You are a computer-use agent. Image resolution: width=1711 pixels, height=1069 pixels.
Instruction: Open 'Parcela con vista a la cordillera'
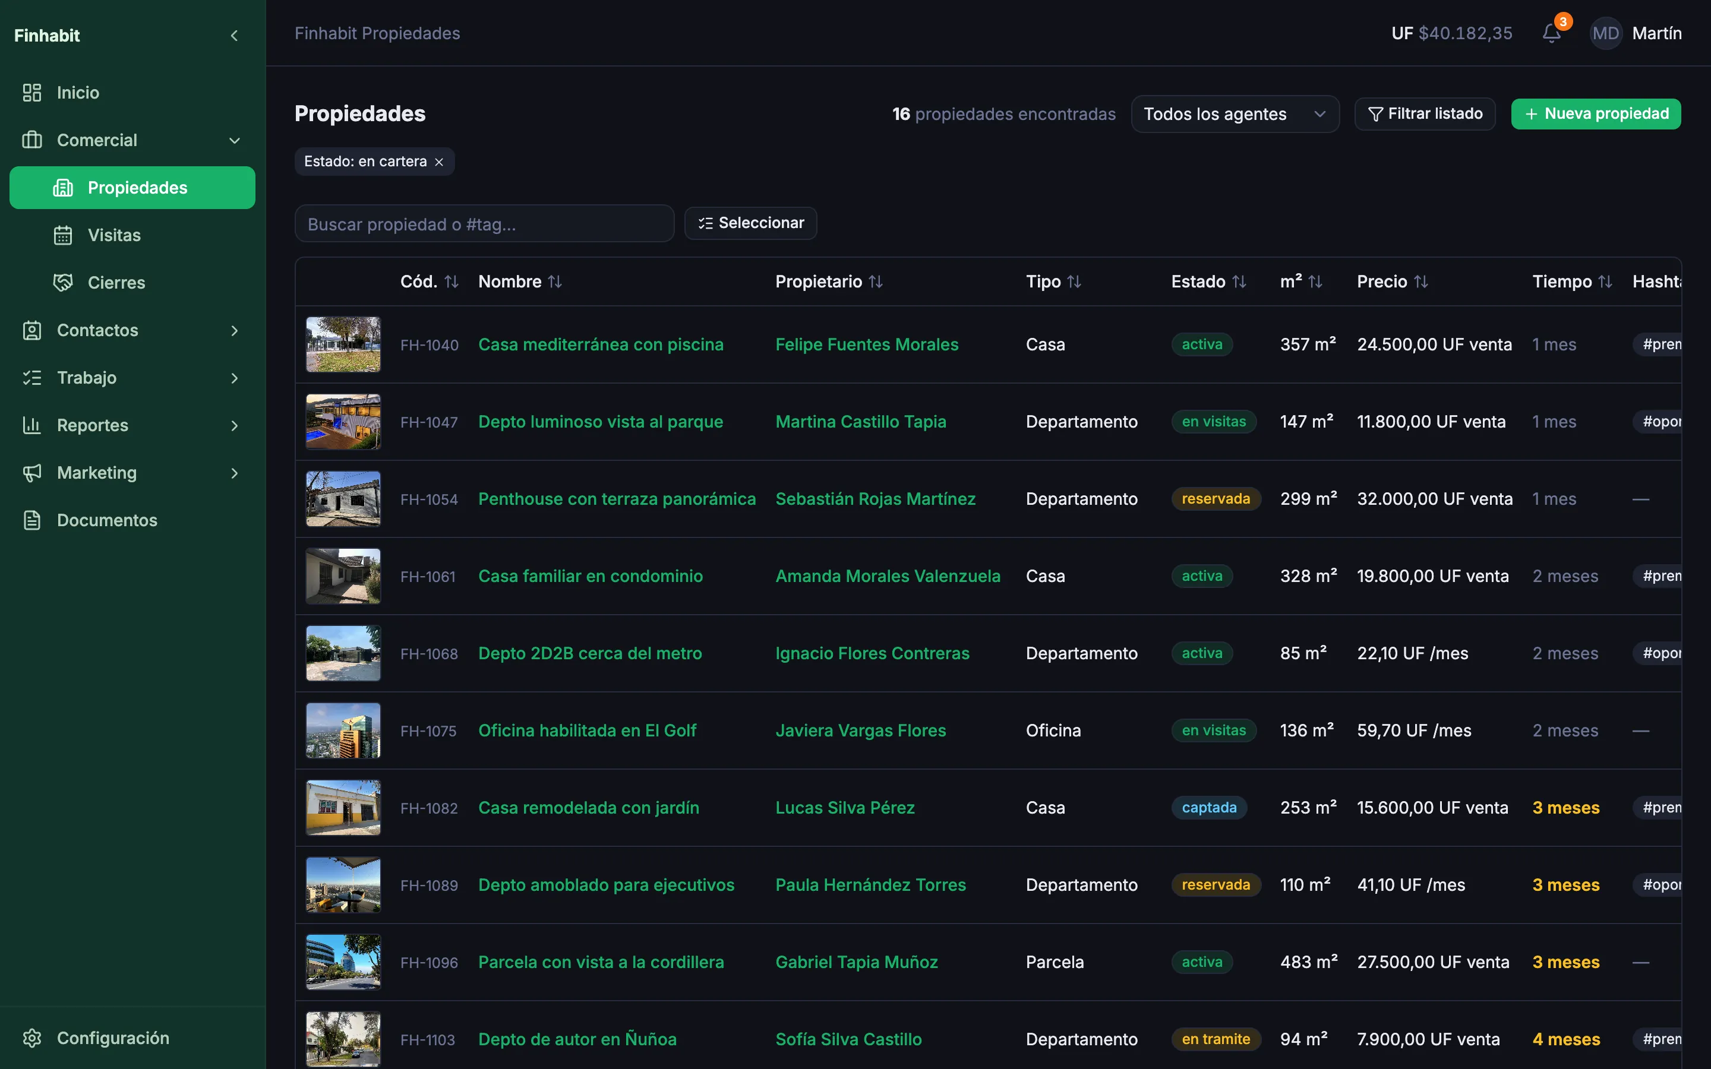[601, 962]
